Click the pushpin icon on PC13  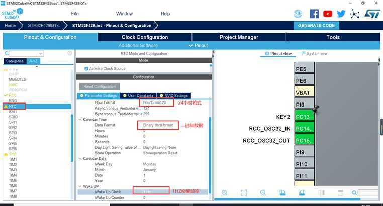point(316,109)
